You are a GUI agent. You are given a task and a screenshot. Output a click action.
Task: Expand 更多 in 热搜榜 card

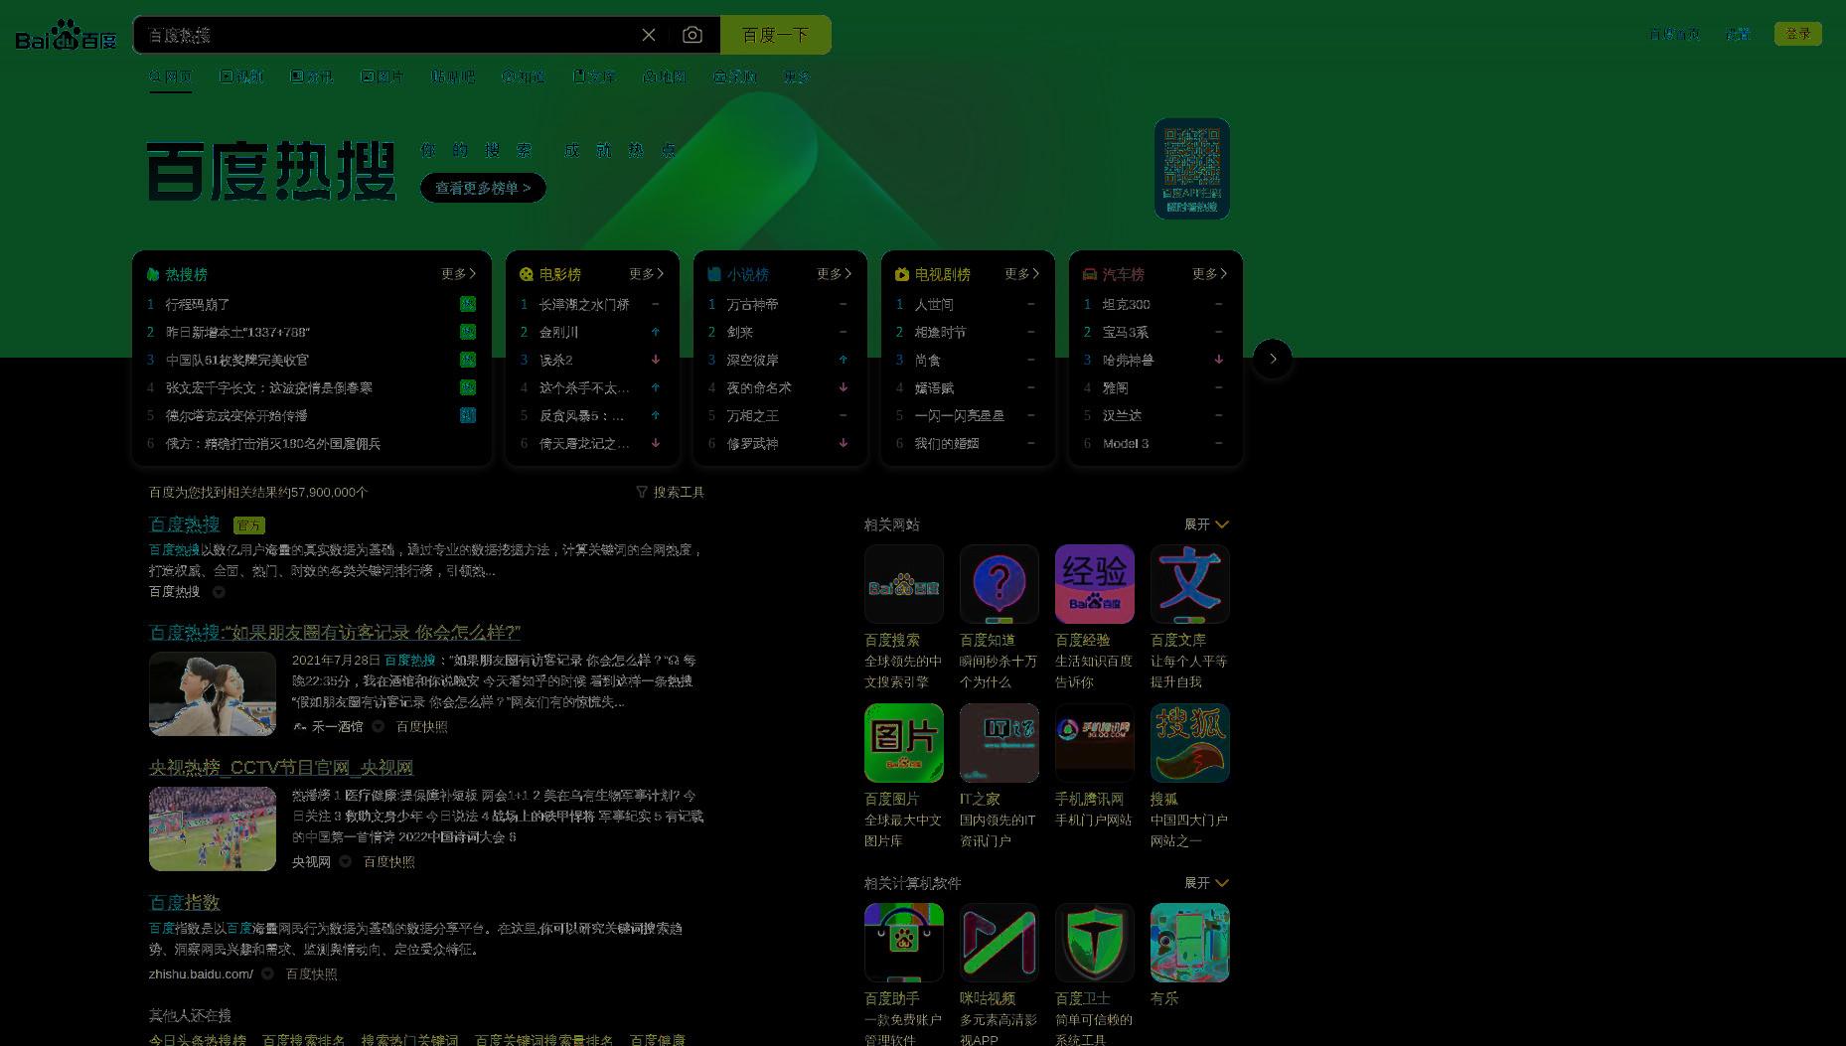click(459, 274)
